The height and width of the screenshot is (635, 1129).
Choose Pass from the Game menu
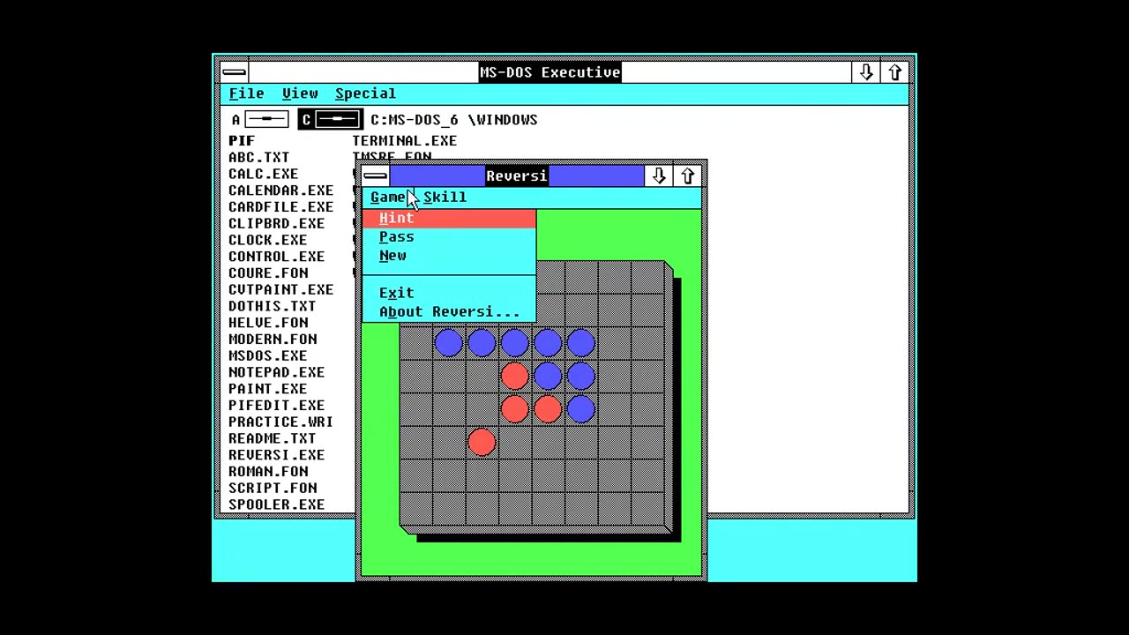click(448, 237)
